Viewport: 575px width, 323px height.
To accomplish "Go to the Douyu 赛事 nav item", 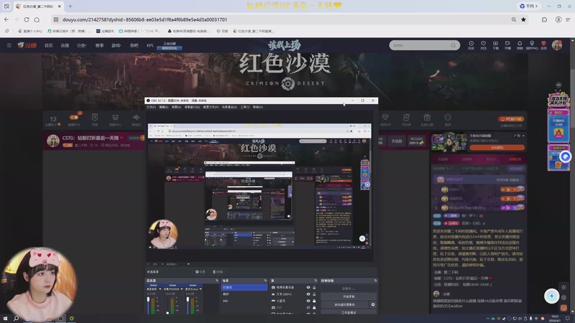I will (x=99, y=45).
